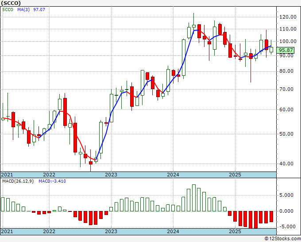Click the current price tag 95.87
Image resolution: width=301 pixels, height=242 pixels.
(x=286, y=50)
